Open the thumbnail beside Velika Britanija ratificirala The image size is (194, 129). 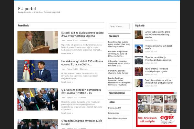click(139, 72)
